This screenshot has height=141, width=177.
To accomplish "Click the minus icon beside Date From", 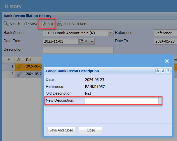I will click(x=92, y=41).
